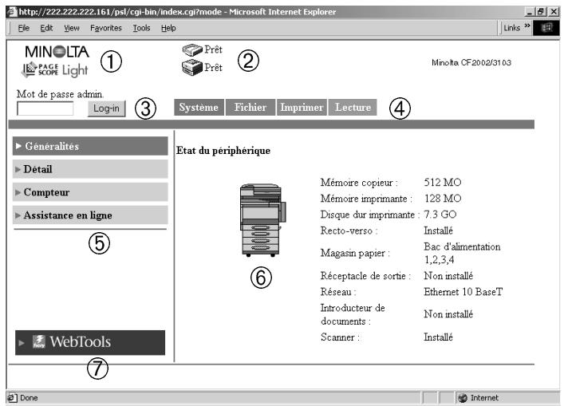
Task: Click the 'Magasin papier' label
Action: (x=355, y=253)
